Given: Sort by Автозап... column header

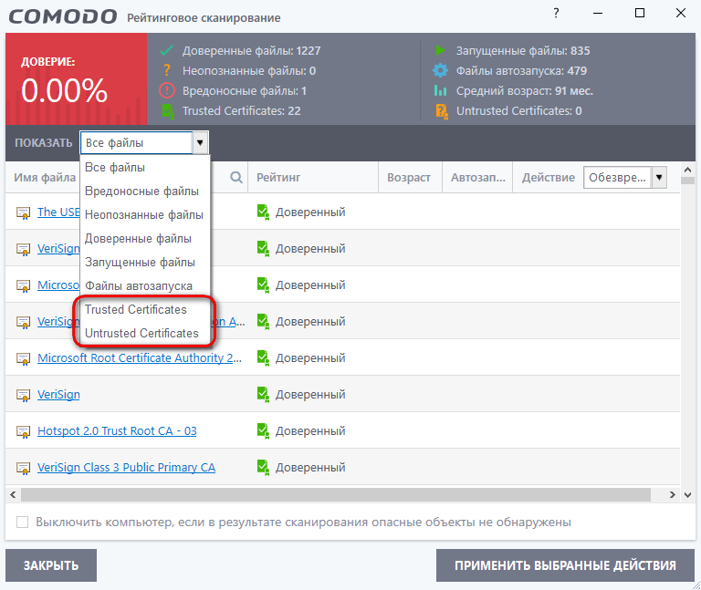Looking at the screenshot, I should (x=478, y=177).
